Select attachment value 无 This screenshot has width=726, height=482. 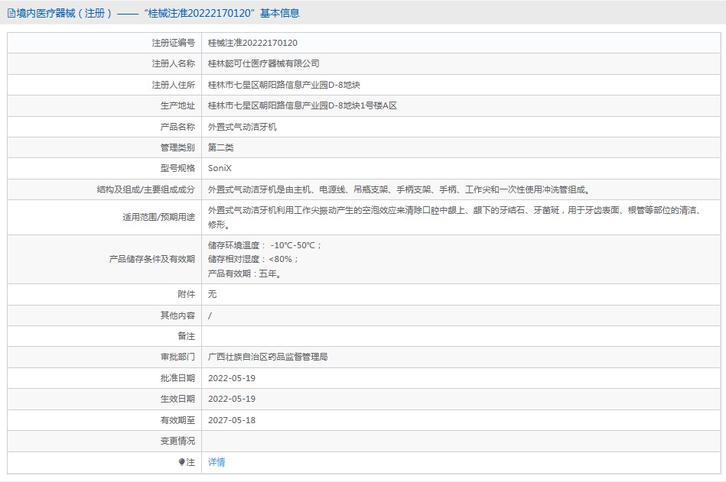[212, 294]
